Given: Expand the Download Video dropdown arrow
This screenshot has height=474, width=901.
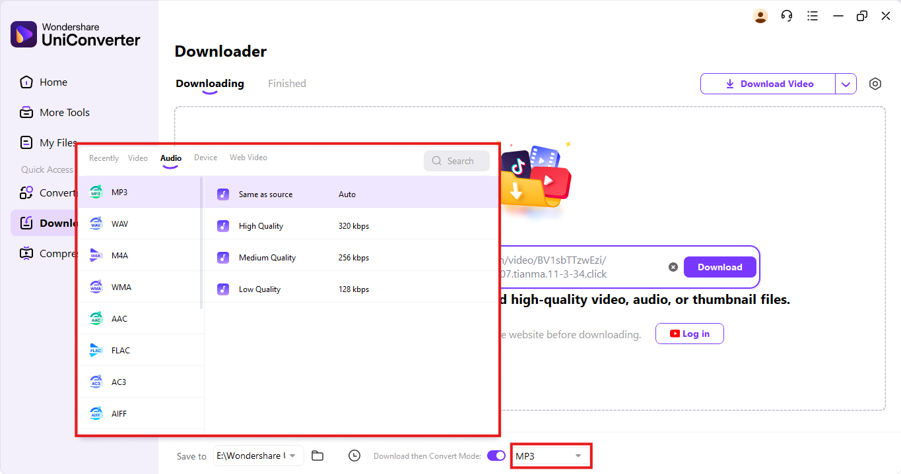Looking at the screenshot, I should pyautogui.click(x=846, y=84).
